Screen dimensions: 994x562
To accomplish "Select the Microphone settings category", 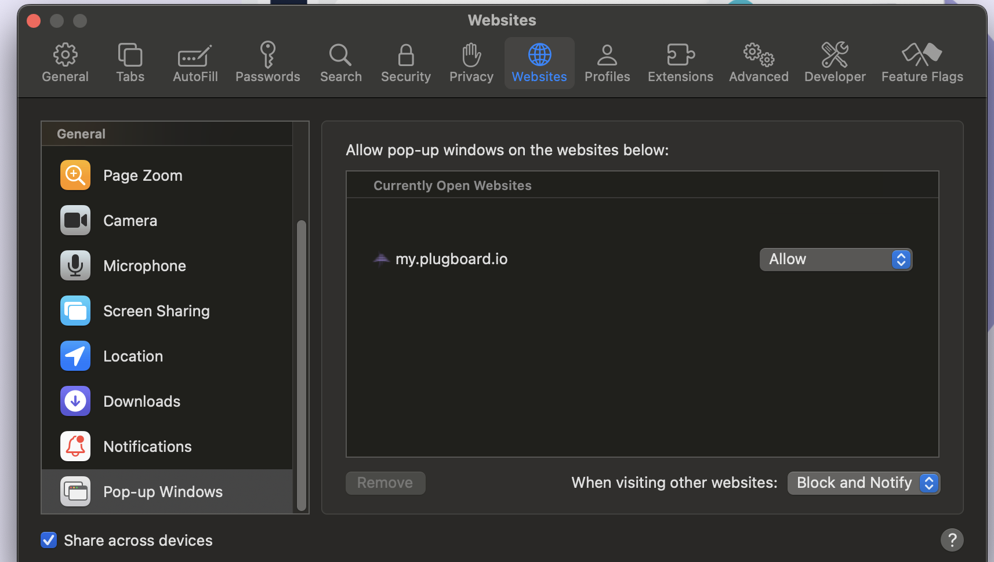I will 144,265.
